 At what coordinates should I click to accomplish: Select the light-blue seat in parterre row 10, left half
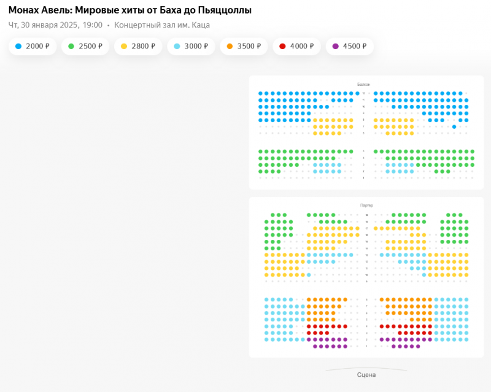click(x=309, y=275)
